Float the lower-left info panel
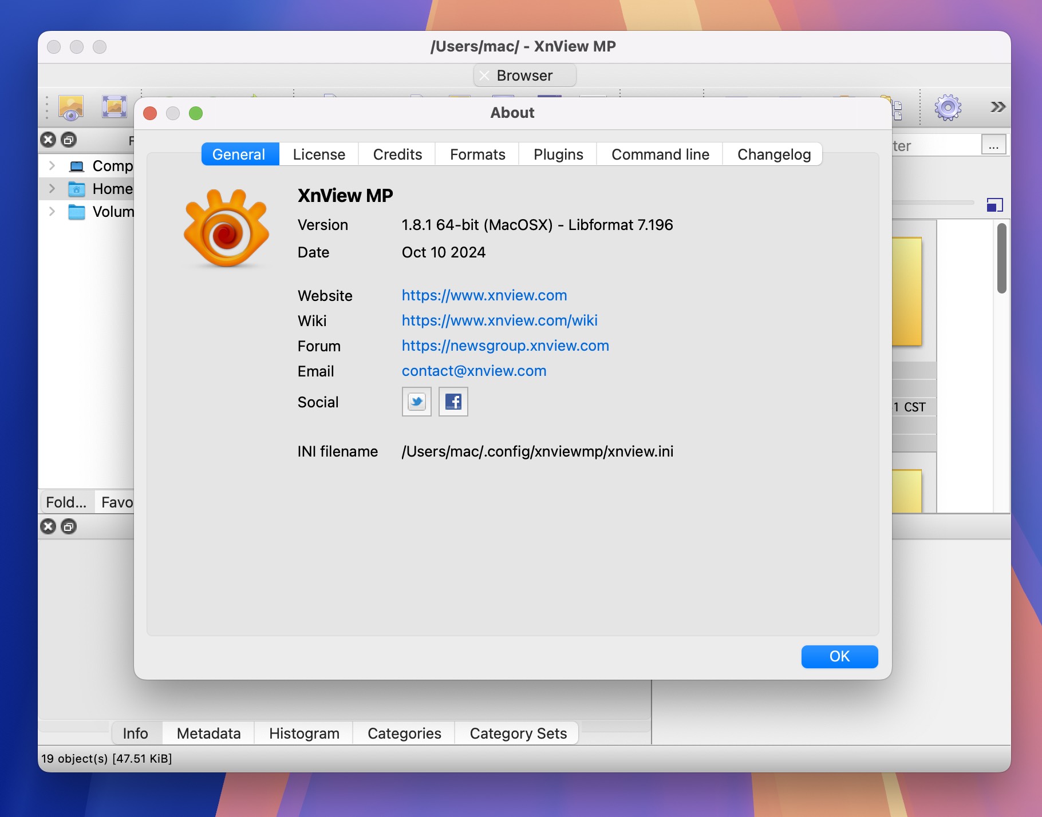The height and width of the screenshot is (817, 1042). point(69,526)
